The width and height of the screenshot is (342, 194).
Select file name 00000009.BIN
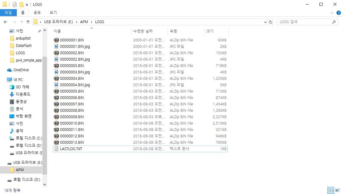coord(72,117)
